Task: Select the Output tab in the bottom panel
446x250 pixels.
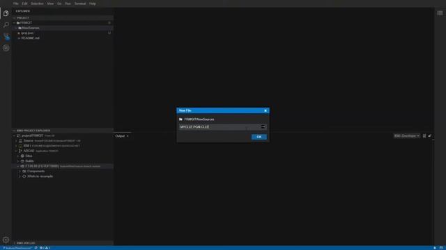Action: [x=120, y=136]
